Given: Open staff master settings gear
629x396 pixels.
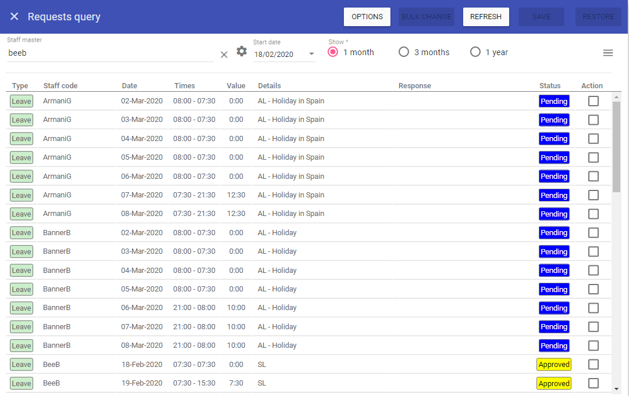Looking at the screenshot, I should pyautogui.click(x=241, y=52).
